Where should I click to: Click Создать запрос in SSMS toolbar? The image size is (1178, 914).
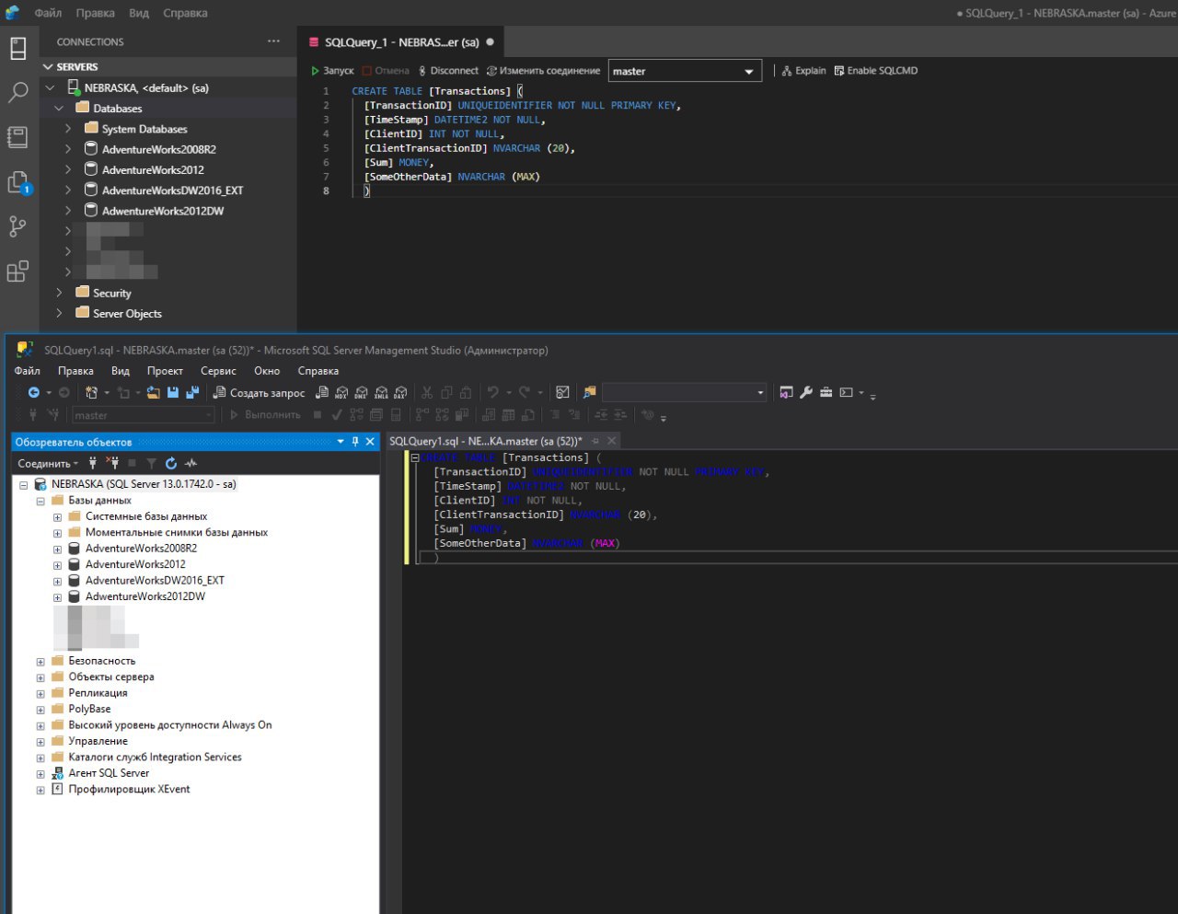[259, 393]
